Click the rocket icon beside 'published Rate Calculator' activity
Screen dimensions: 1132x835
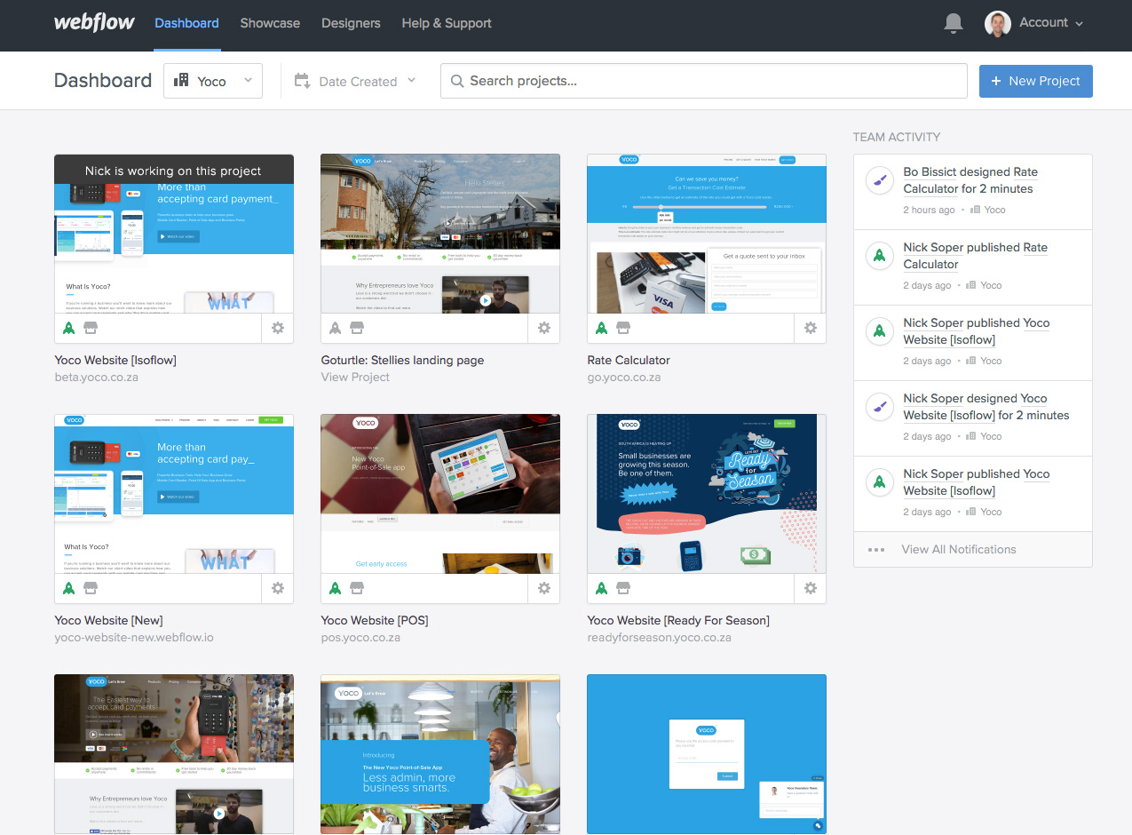pyautogui.click(x=879, y=256)
